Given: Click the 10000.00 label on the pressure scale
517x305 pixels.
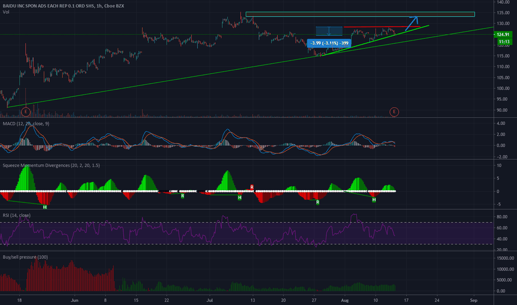Looking at the screenshot, I should point(505,269).
